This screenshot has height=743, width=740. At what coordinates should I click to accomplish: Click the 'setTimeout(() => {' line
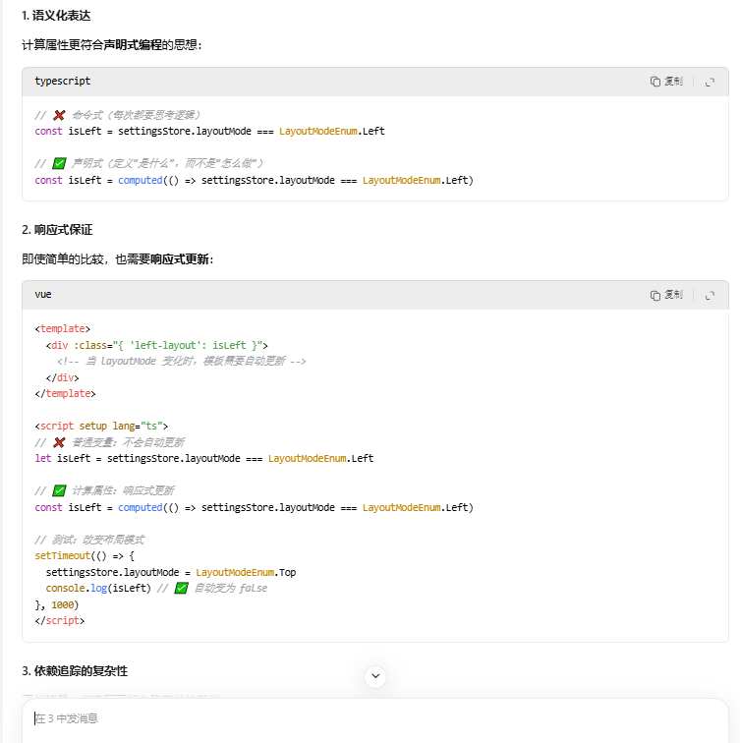coord(85,556)
